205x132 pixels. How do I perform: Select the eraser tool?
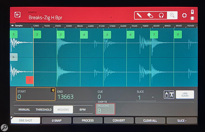point(150,16)
